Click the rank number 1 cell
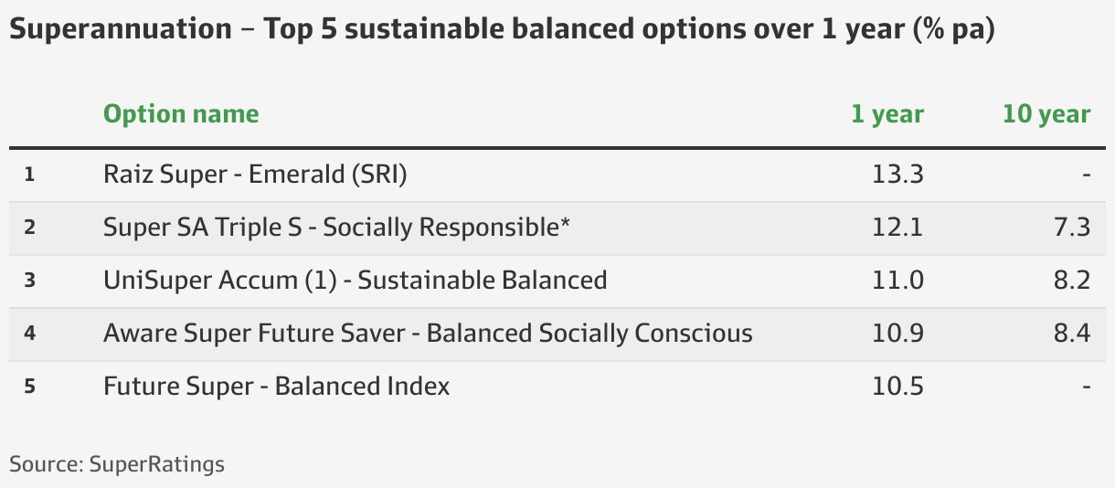1115x488 pixels. (x=29, y=174)
